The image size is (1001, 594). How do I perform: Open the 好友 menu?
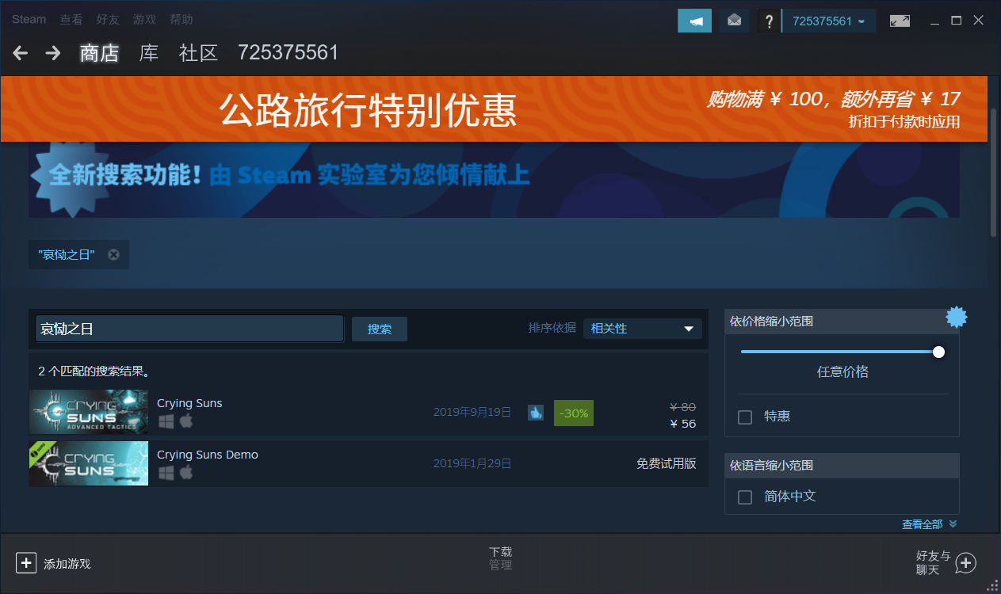[108, 19]
